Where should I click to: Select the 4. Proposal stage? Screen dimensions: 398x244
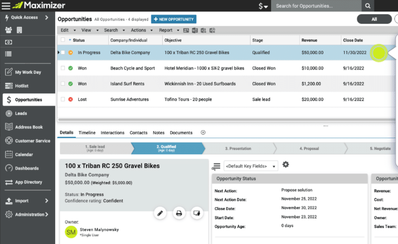[x=309, y=149]
